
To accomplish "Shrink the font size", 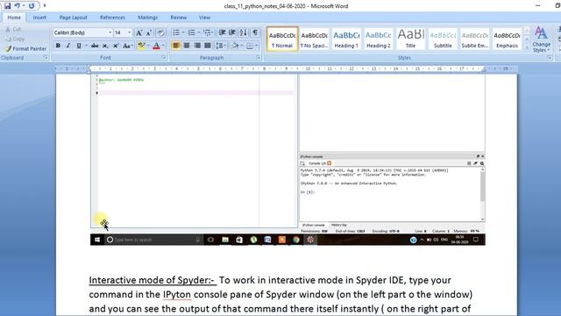I will pos(149,32).
